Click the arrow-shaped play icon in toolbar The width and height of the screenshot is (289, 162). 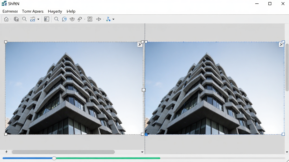99,19
